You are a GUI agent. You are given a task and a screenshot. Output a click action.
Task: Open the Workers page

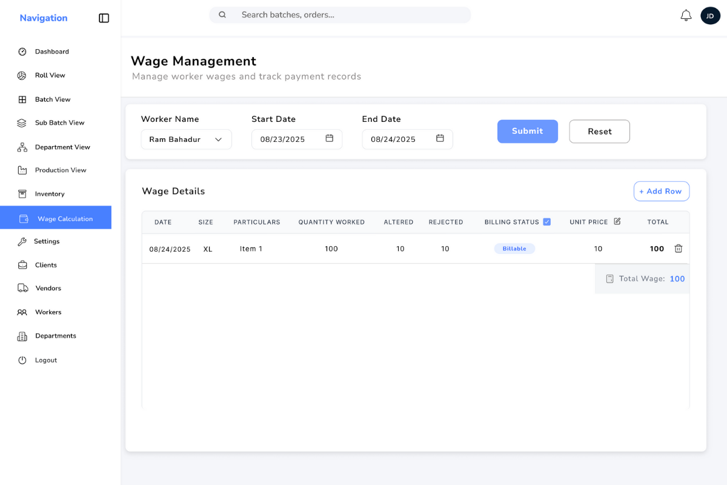[48, 312]
